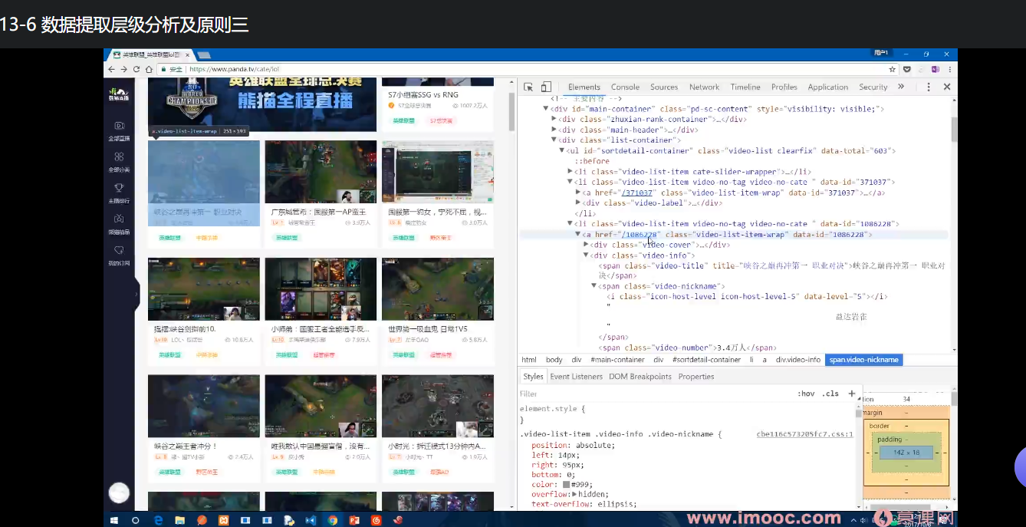Open the DOM Breakpoints pane tab
The height and width of the screenshot is (527, 1026).
[640, 377]
